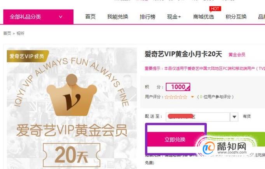Image resolution: width=265 pixels, height=169 pixels.
Task: Select the 1000 points option
Action: pos(178,87)
